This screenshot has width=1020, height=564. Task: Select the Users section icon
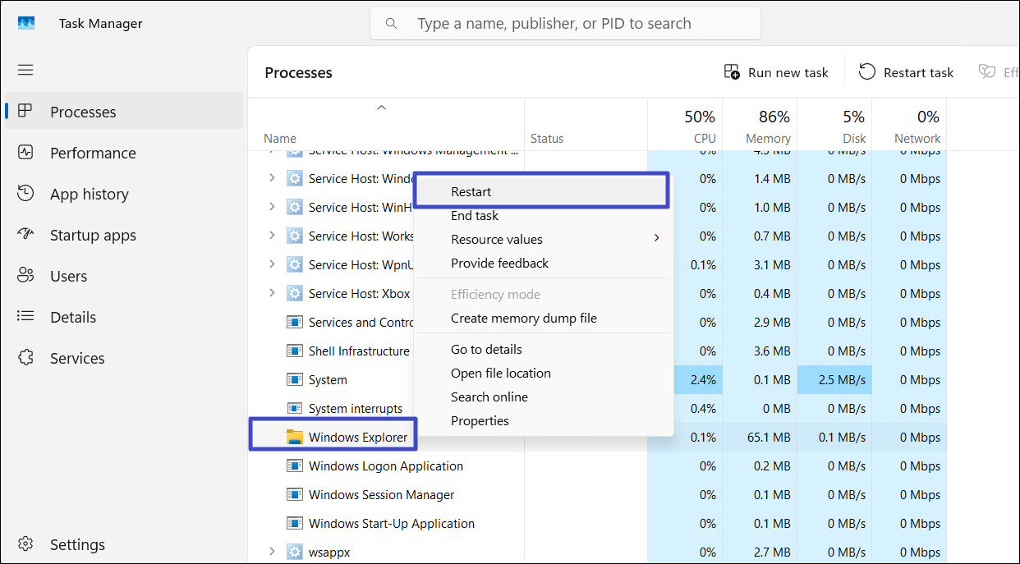27,276
